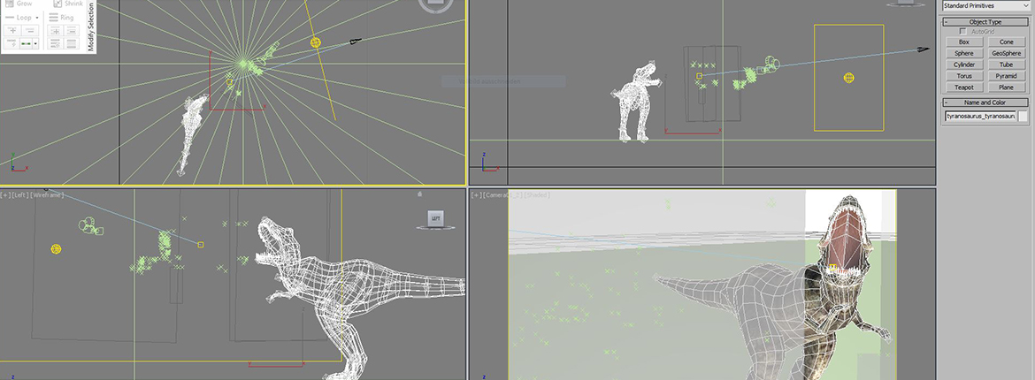Click the object color swatch
This screenshot has height=380, width=1035.
click(1023, 116)
